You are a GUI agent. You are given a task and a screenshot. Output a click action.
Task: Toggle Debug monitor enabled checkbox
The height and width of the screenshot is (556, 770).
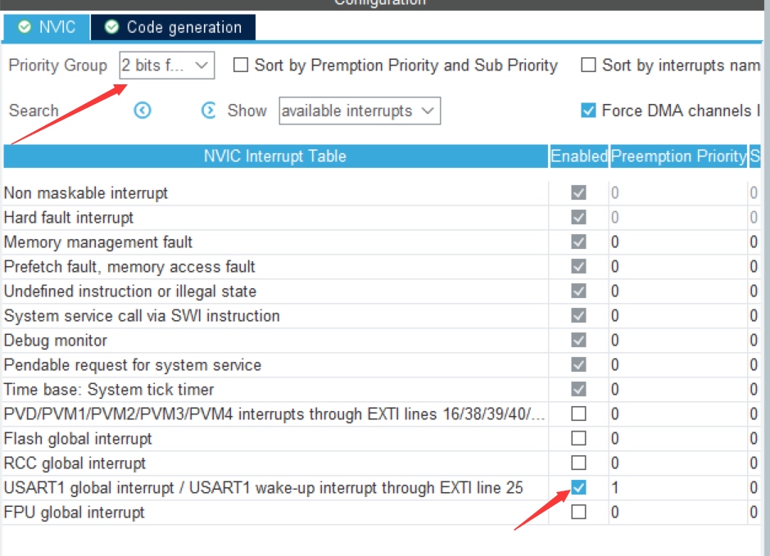(x=578, y=340)
